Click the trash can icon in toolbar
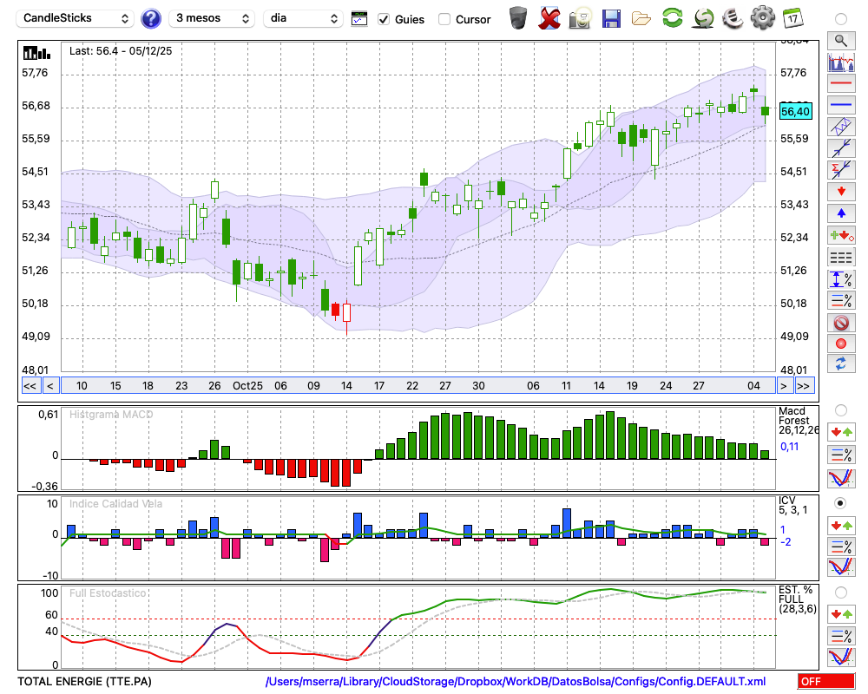The width and height of the screenshot is (868, 694). 518,17
